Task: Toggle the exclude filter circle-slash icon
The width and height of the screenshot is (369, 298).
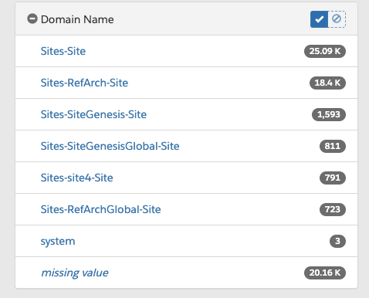Action: 337,19
